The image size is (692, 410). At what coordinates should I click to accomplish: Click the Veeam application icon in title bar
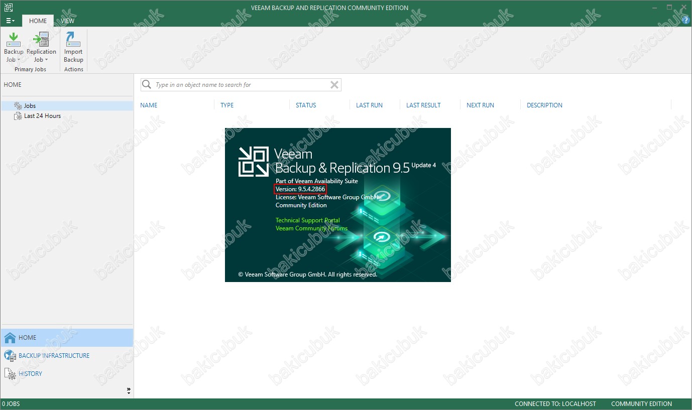(8, 8)
